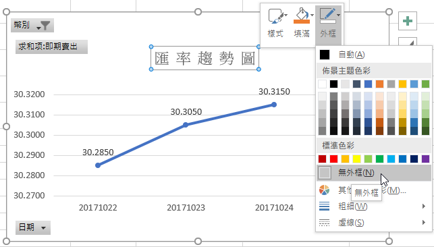Open the green plus chart elements button
This screenshot has height=247, width=434.
coord(408,21)
